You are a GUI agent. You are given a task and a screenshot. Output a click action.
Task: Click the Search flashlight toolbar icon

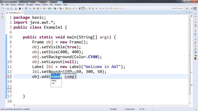point(74,8)
